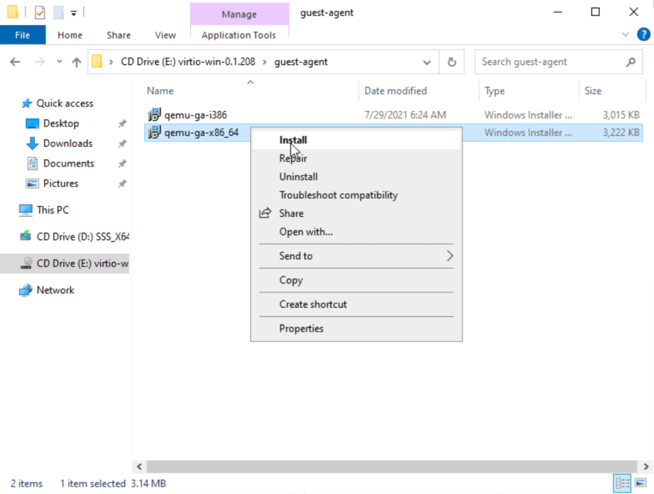The height and width of the screenshot is (494, 654).
Task: Open the recent locations dropdown arrow
Action: (59, 62)
